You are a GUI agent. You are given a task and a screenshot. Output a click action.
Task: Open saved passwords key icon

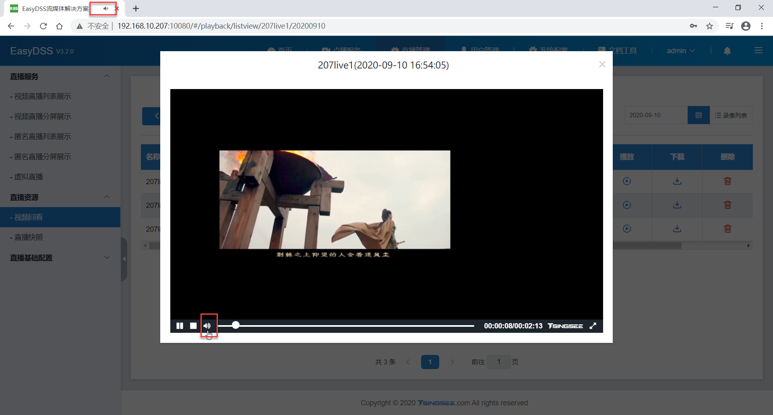tap(693, 26)
